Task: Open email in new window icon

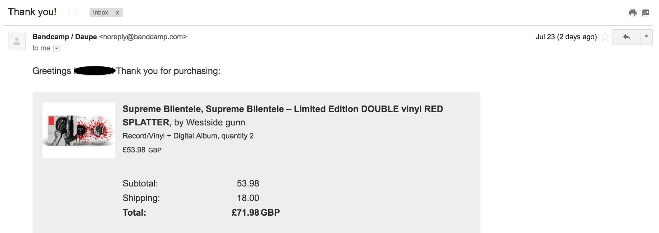Action: pos(645,13)
